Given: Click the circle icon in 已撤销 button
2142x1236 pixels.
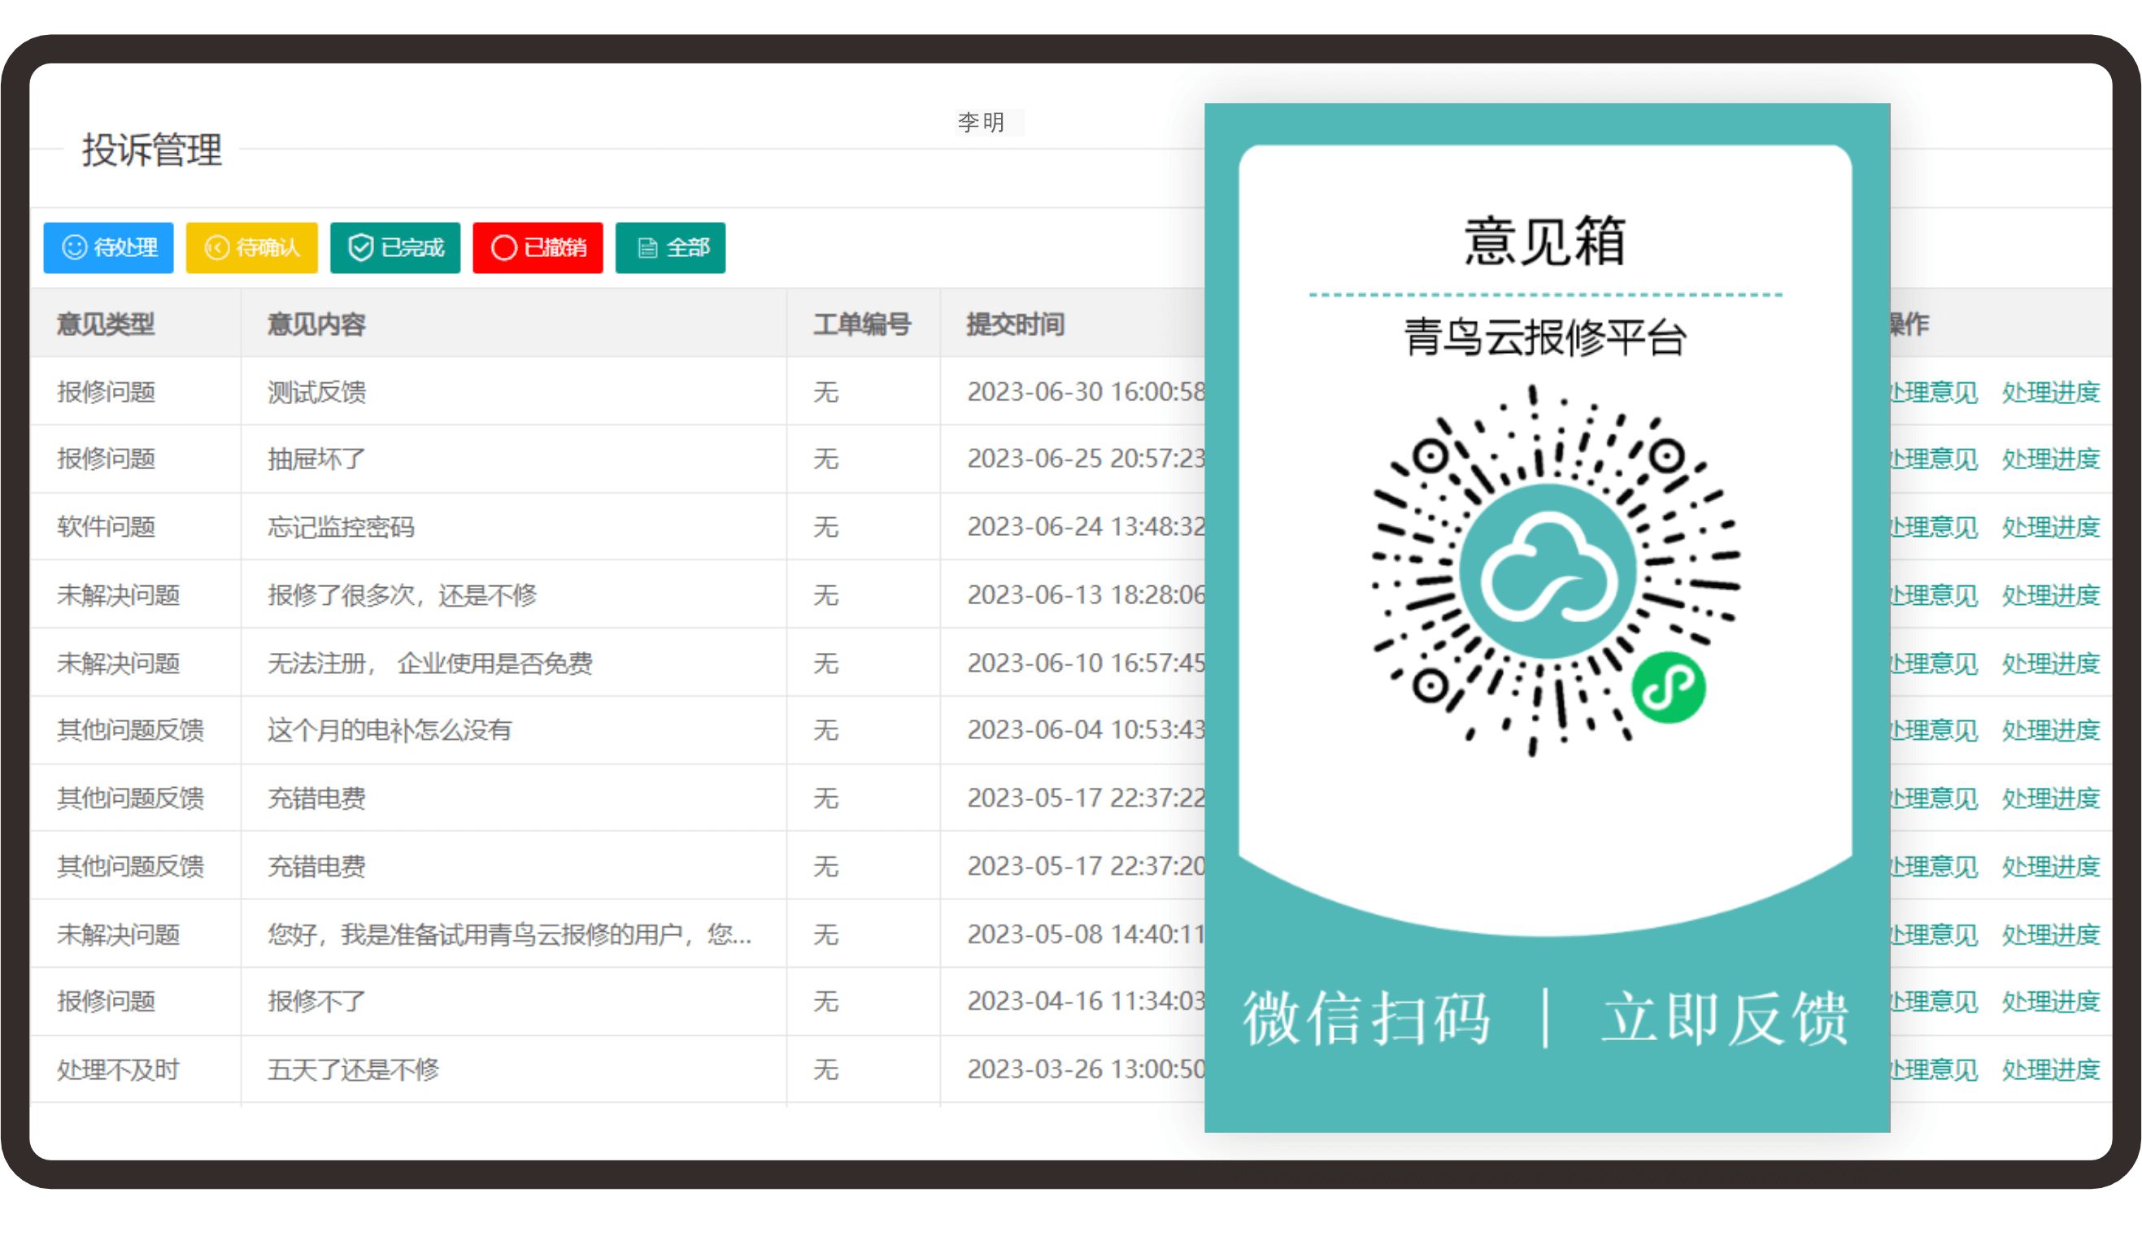Looking at the screenshot, I should coord(503,248).
